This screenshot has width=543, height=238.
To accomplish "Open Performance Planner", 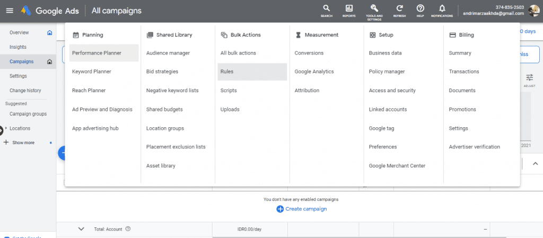I will pos(104,53).
